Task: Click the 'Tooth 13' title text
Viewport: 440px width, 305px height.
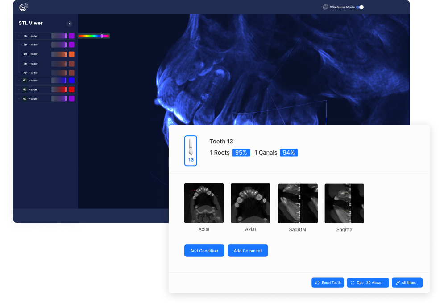Action: (221, 142)
